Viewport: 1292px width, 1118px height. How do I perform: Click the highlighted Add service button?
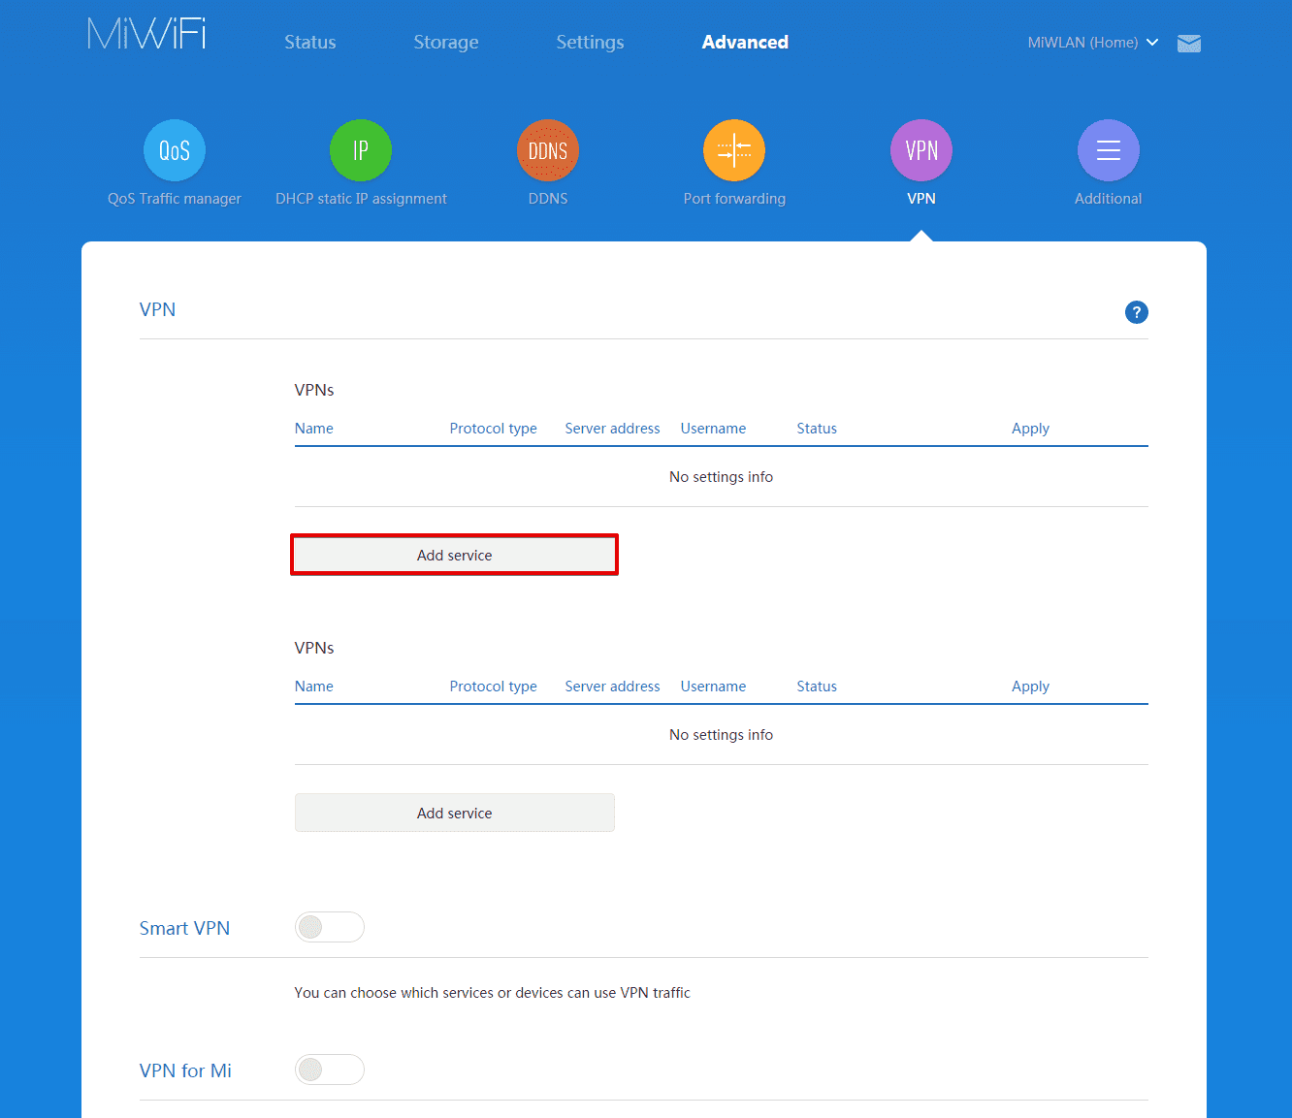click(454, 555)
